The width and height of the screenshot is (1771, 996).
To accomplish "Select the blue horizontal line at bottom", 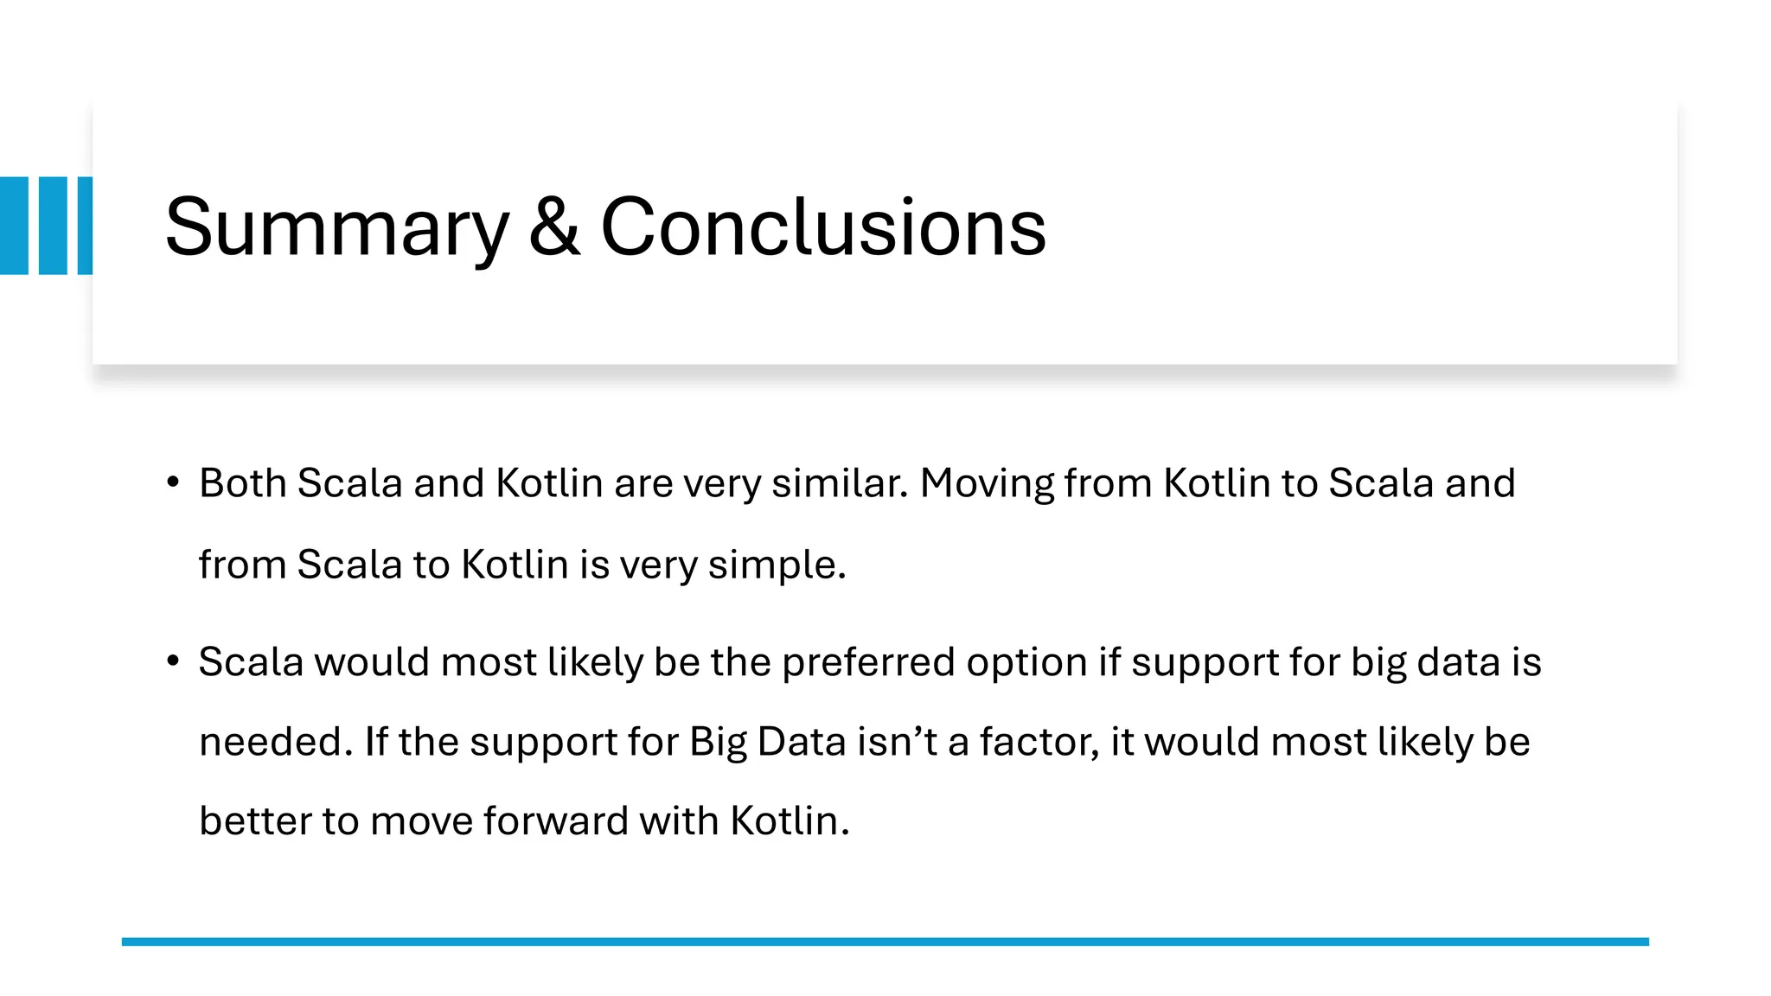I will tap(885, 942).
